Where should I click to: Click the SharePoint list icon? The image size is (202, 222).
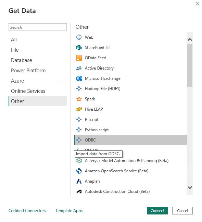click(79, 48)
